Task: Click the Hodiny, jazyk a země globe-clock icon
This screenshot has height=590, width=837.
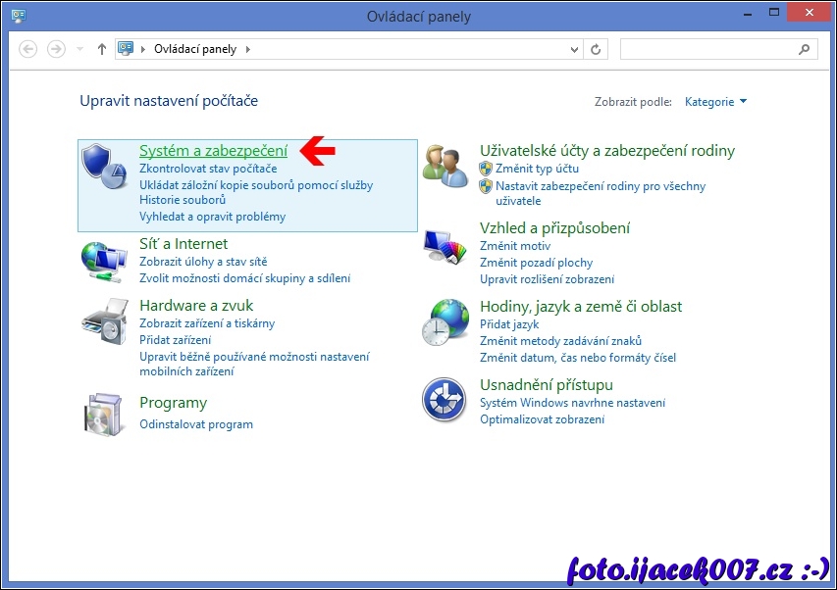Action: click(445, 320)
